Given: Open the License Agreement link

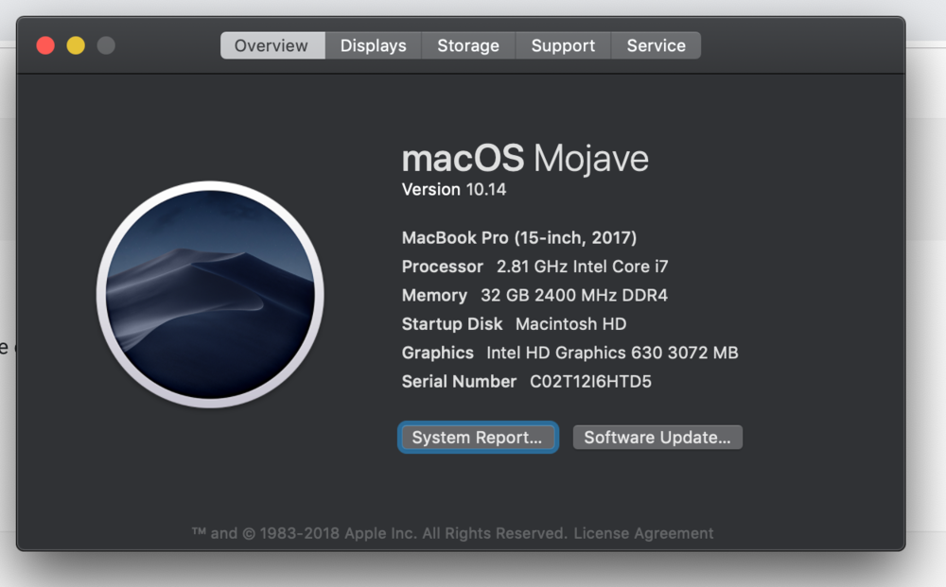Looking at the screenshot, I should (643, 533).
